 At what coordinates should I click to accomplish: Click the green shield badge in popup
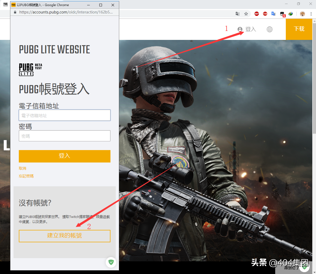point(111,262)
